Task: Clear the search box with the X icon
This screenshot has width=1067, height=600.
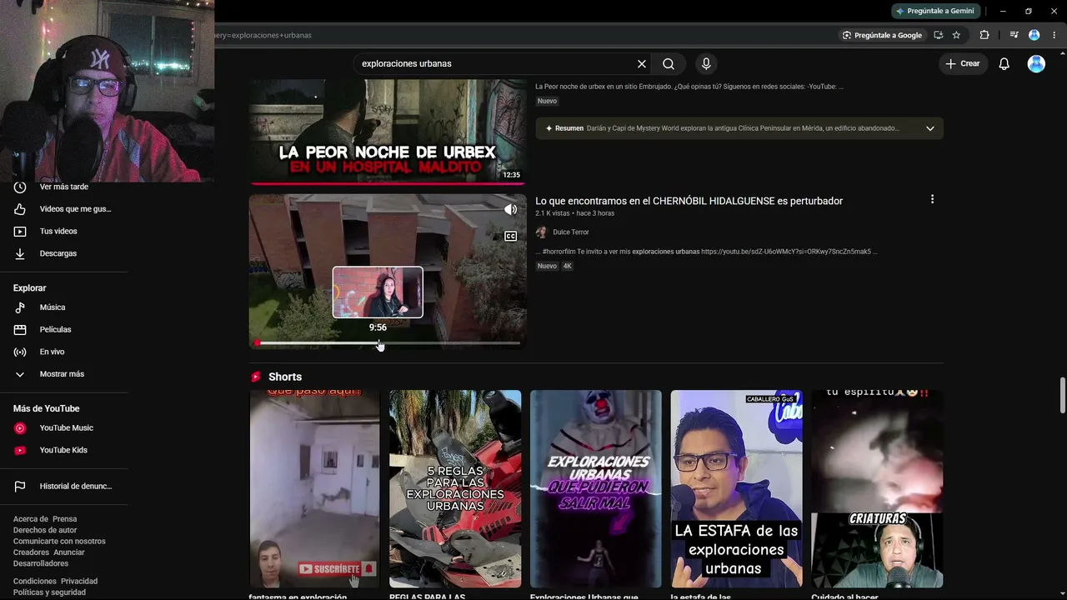Action: pos(642,64)
